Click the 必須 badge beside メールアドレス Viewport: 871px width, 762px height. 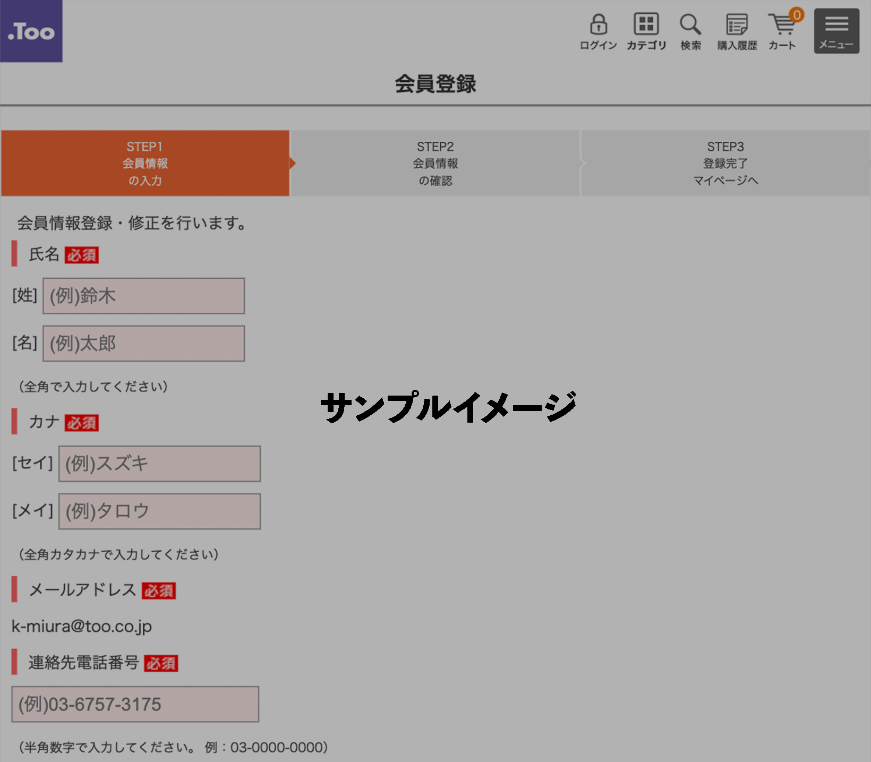point(160,590)
